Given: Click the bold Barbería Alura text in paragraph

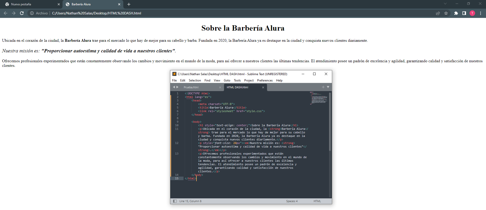Looking at the screenshot, I should [78, 40].
